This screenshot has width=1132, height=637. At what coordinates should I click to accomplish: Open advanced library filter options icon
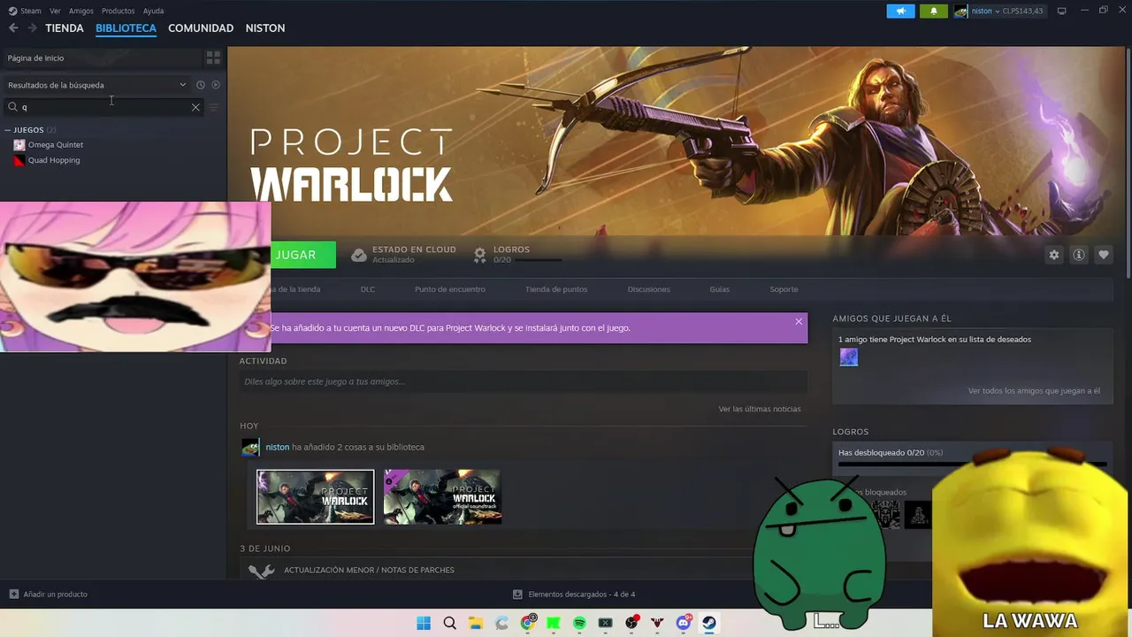213,107
